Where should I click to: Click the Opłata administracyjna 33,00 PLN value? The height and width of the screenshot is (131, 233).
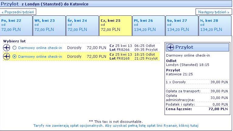pyautogui.click(x=219, y=98)
